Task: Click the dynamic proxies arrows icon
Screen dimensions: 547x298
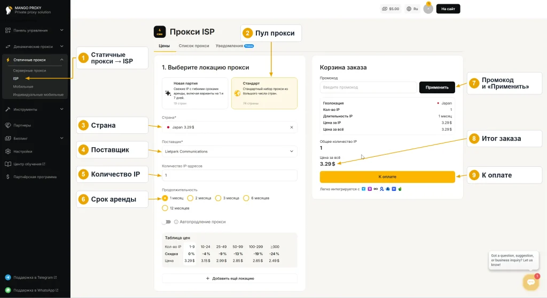Action: click(x=8, y=47)
